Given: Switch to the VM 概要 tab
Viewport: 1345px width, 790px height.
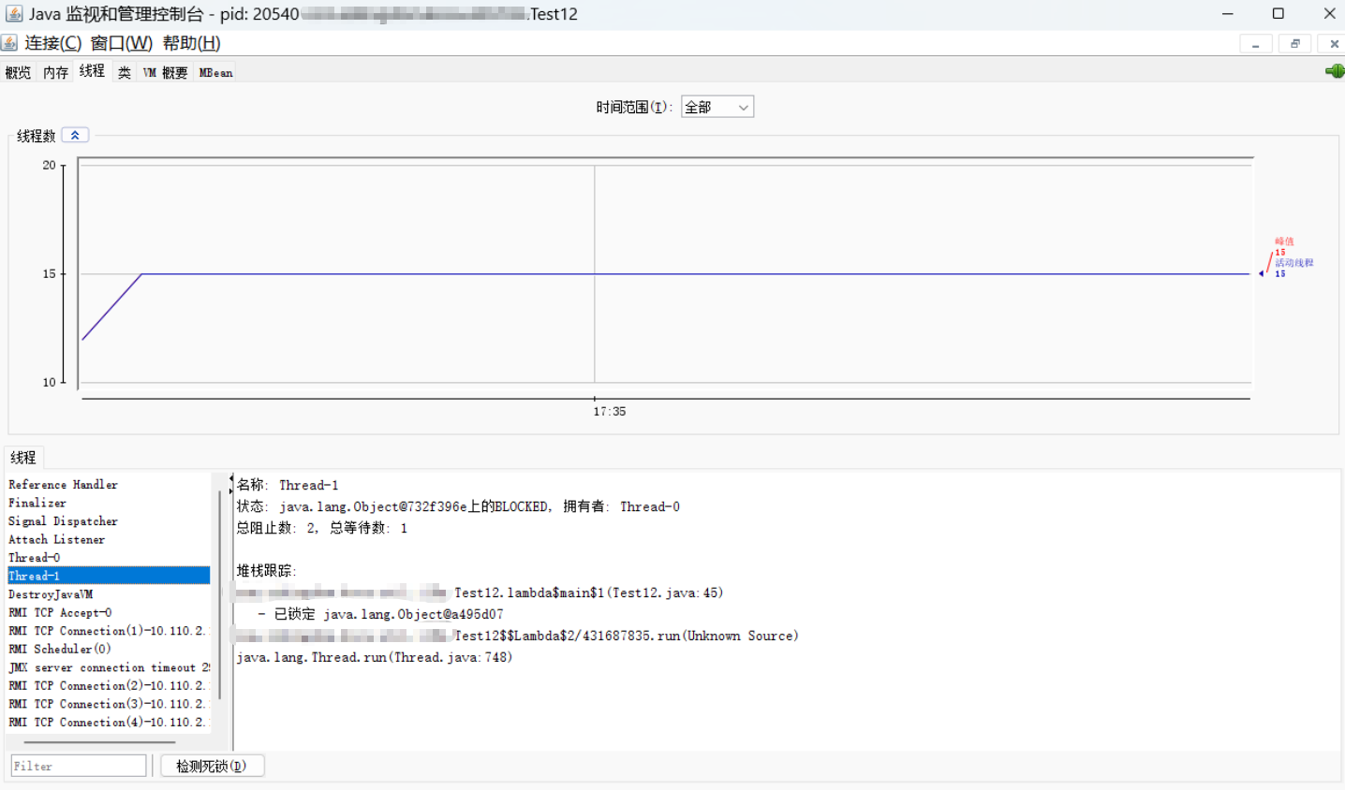Looking at the screenshot, I should click(x=165, y=72).
